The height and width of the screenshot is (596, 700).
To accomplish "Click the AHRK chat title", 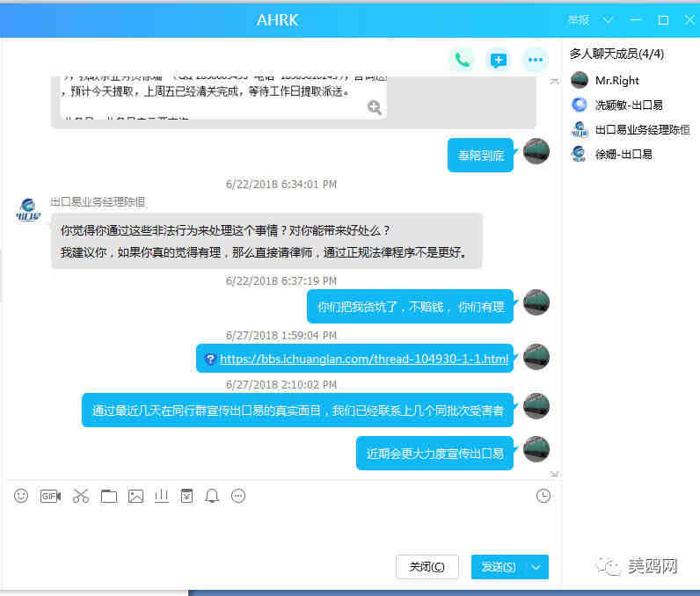I will pos(277,20).
